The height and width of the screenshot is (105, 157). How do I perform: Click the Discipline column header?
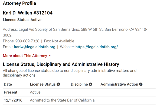(x=79, y=84)
